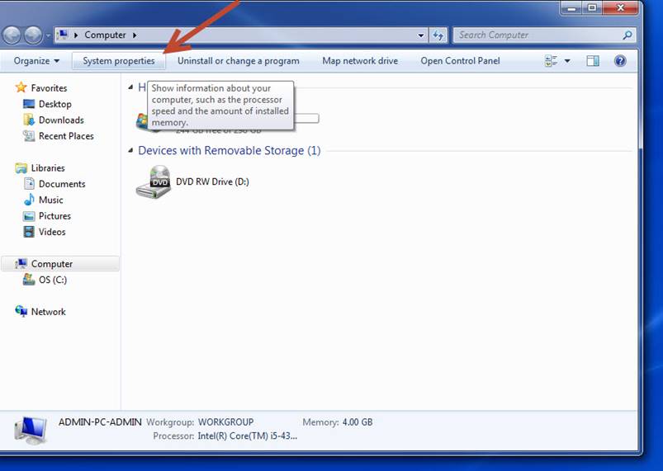Image resolution: width=663 pixels, height=471 pixels.
Task: Click the DVD RW Drive (D:) icon
Action: coord(154,181)
